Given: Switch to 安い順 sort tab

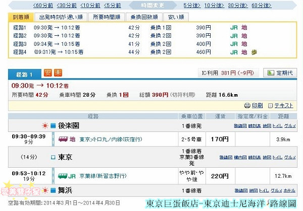Looking at the screenshot, I should [176, 17].
